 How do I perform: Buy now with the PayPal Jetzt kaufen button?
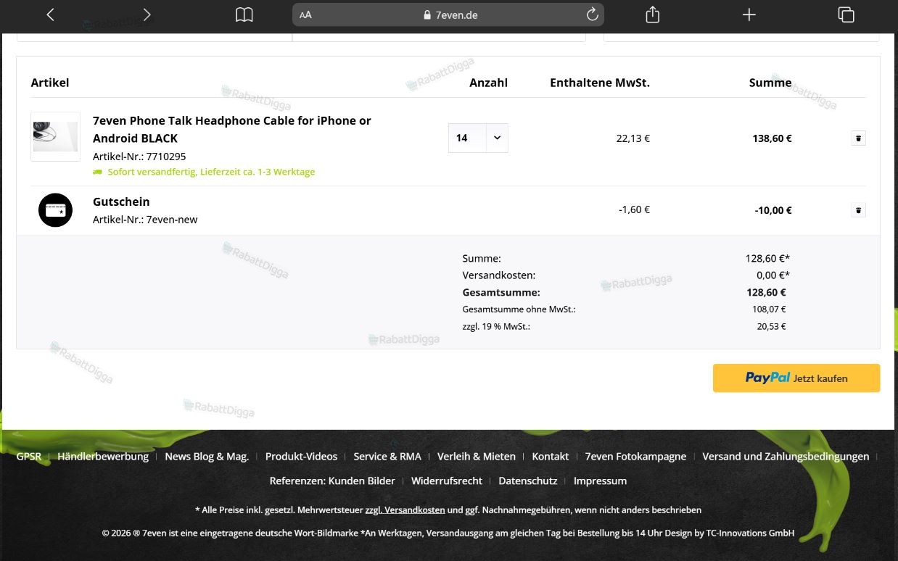click(796, 378)
